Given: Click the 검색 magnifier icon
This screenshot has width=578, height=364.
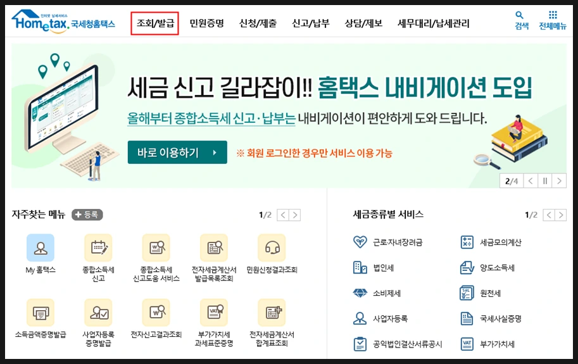Looking at the screenshot, I should pos(519,15).
